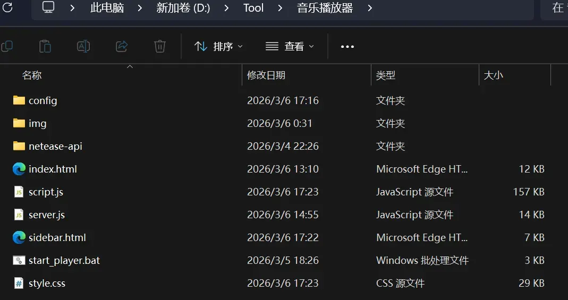Image resolution: width=568 pixels, height=300 pixels.
Task: Click the 此电脑 breadcrumb
Action: click(107, 7)
